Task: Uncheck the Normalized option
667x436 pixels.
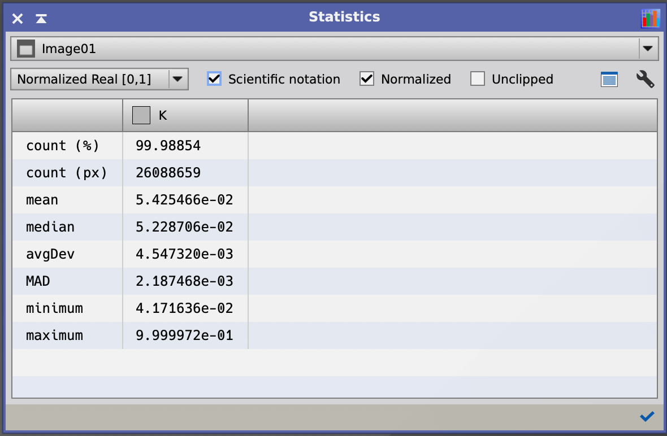Action: pyautogui.click(x=367, y=79)
